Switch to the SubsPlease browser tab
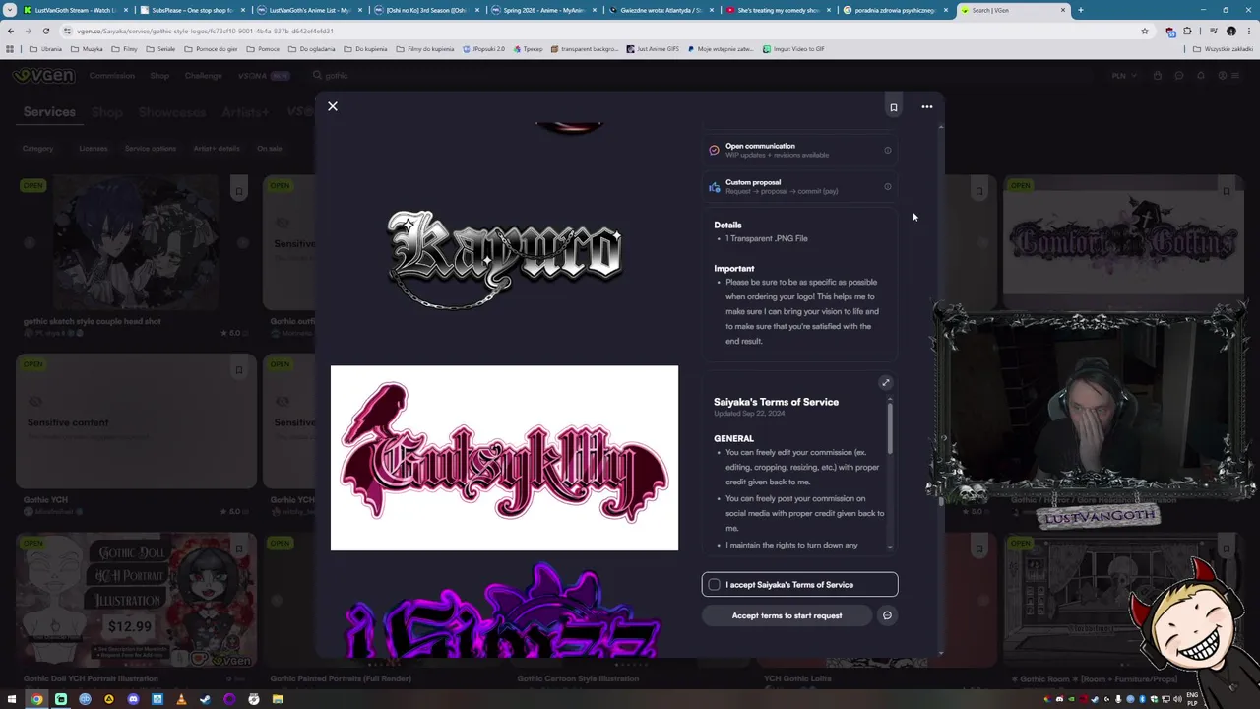 pos(192,10)
